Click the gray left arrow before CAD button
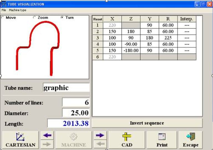Screen dimensions: 213x150 [100, 144]
